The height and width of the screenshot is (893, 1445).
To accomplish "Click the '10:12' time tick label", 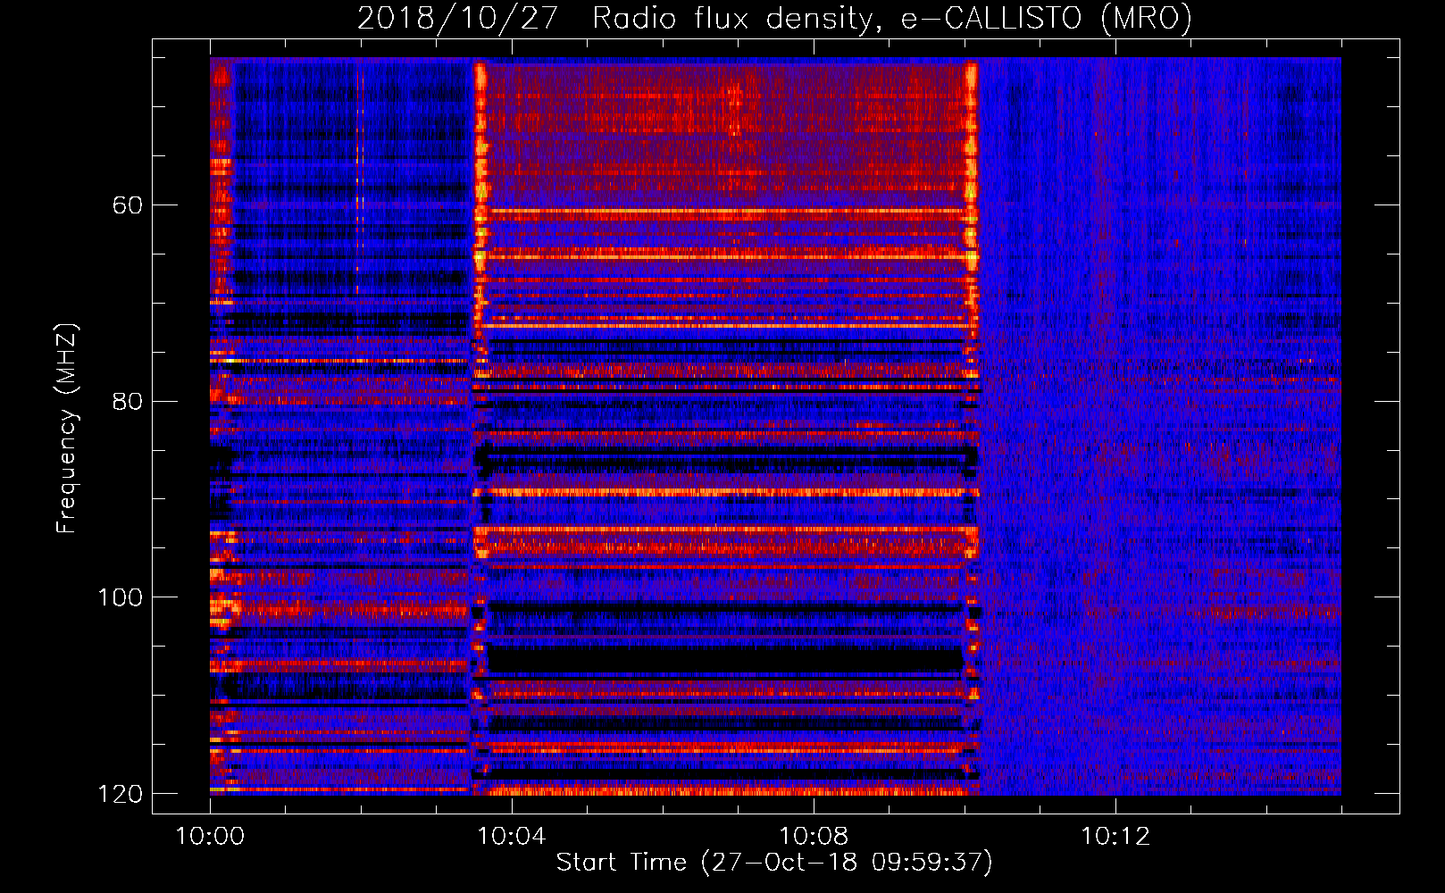I will click(1115, 837).
